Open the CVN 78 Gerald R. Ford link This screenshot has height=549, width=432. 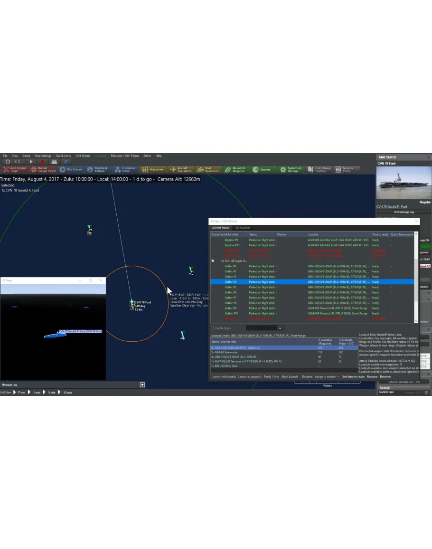[x=391, y=207]
